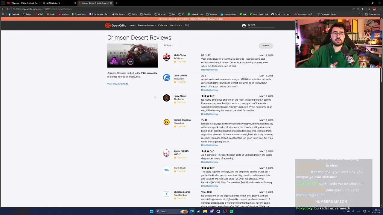Open Spotify from taskbar
The width and height of the screenshot is (383, 215).
pos(231,211)
